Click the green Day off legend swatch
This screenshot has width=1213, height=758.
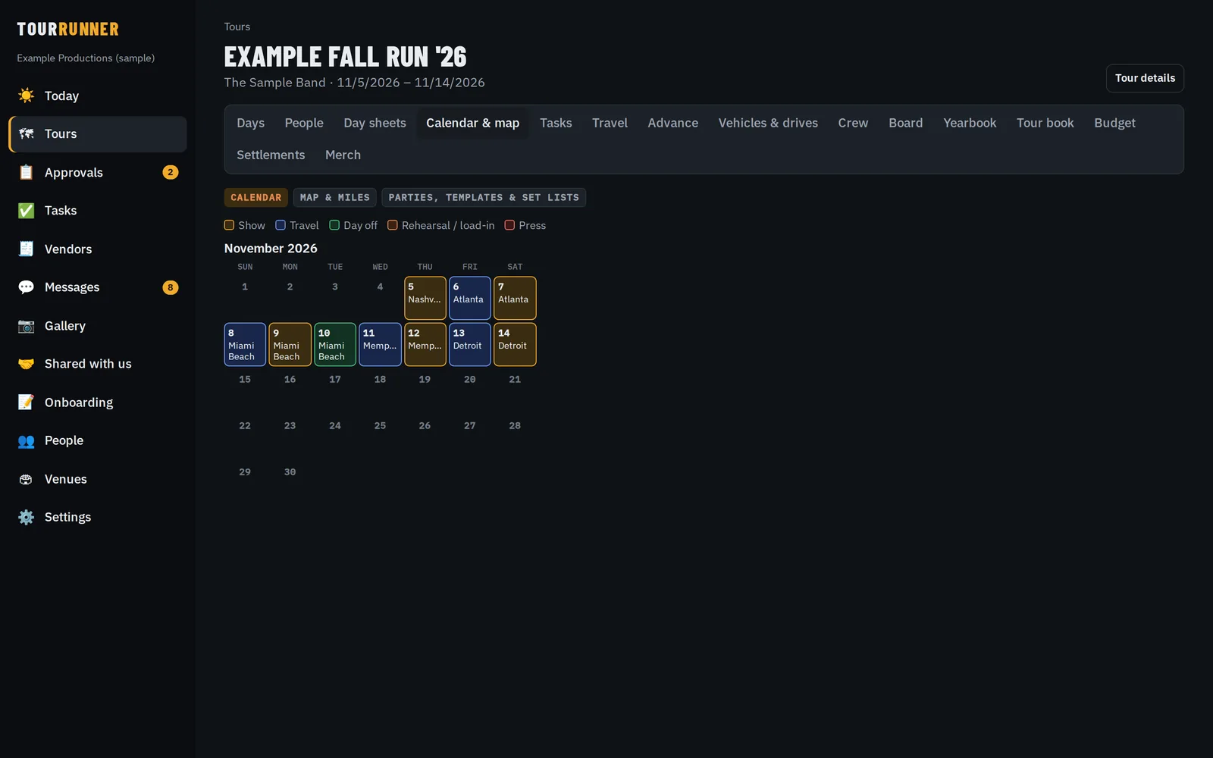point(334,225)
